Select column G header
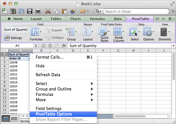This screenshot has width=176, height=124. click(118, 51)
